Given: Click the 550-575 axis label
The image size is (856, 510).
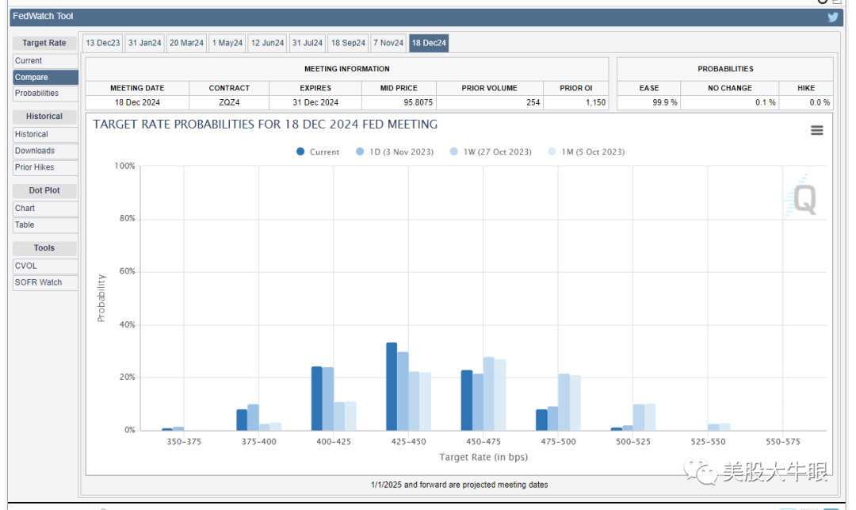Looking at the screenshot, I should point(783,442).
